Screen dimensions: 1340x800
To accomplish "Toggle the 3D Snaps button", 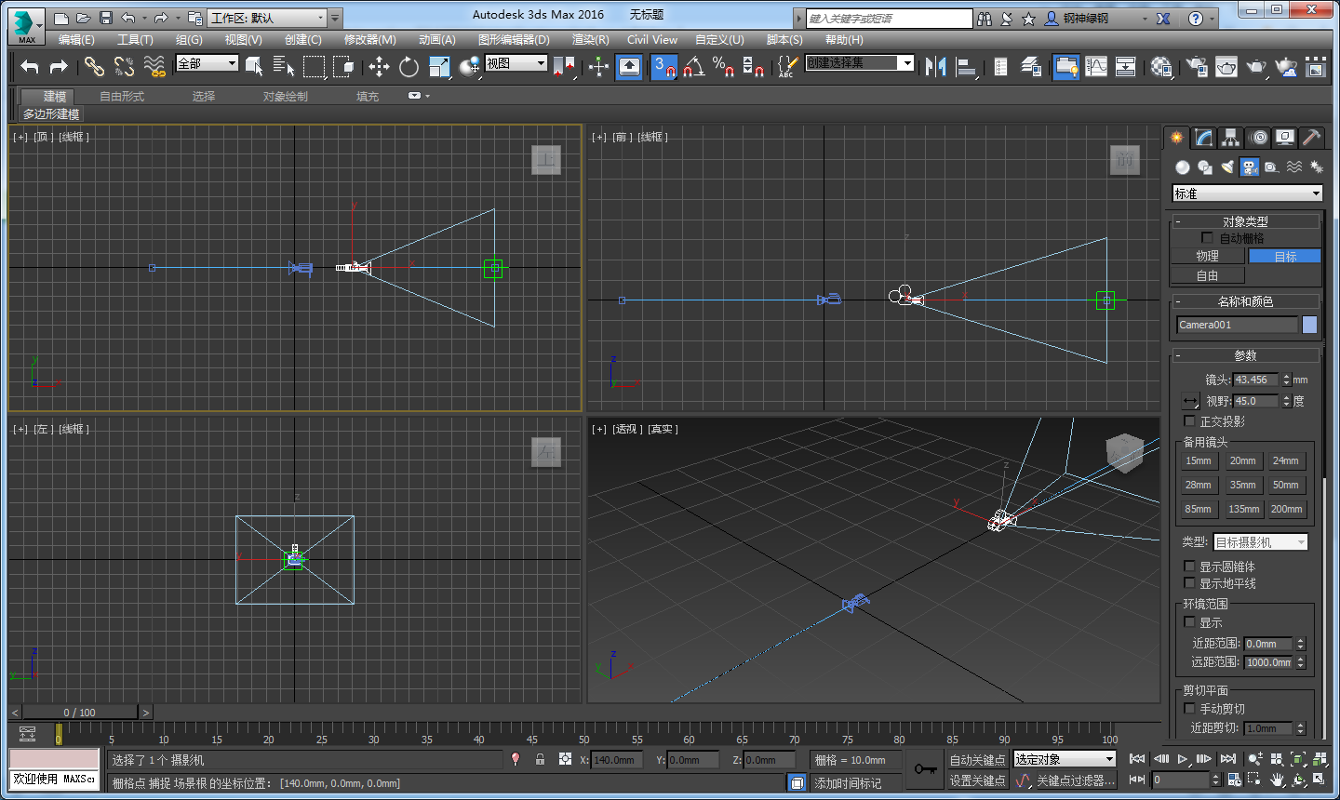I will pyautogui.click(x=663, y=66).
